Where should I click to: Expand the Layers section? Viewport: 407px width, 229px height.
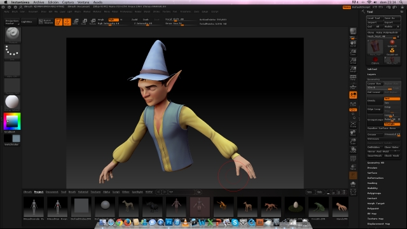[x=371, y=74]
